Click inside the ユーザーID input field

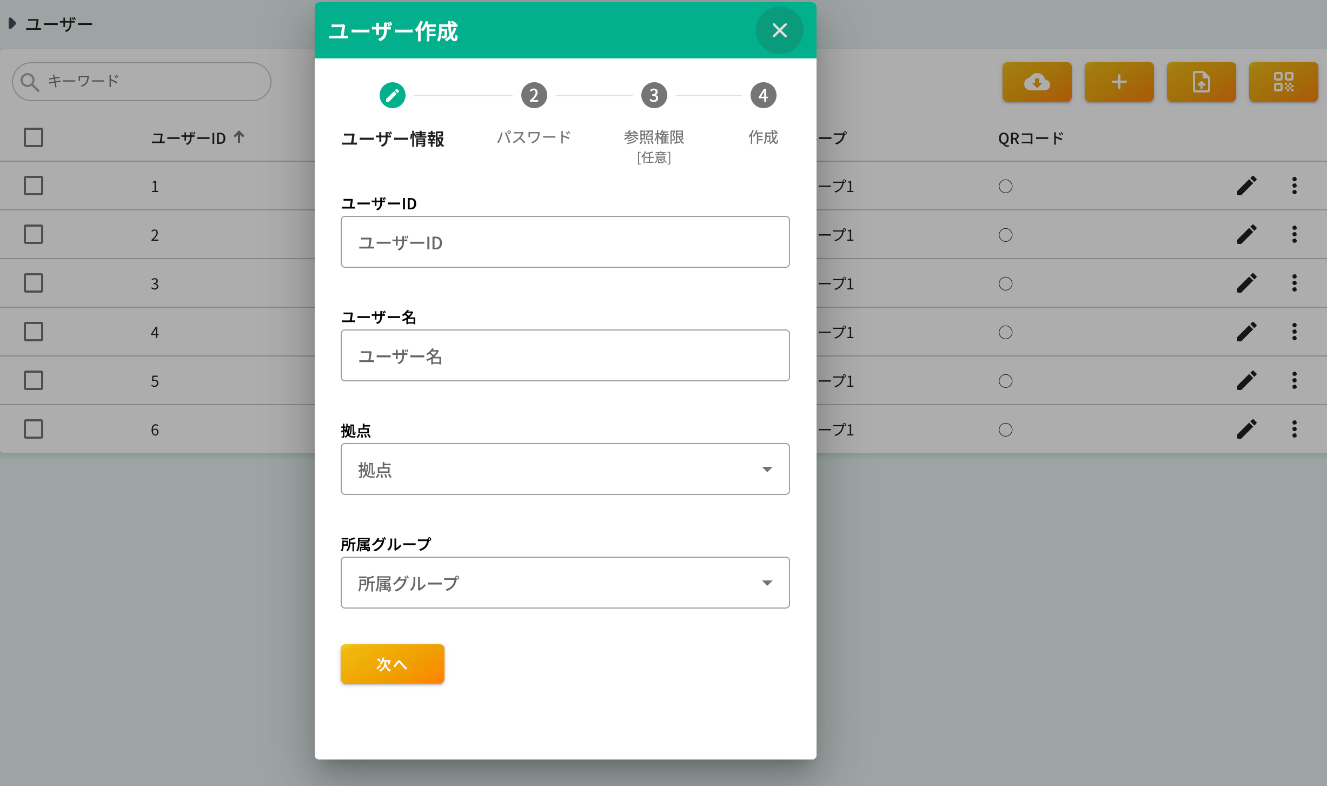[x=565, y=242]
